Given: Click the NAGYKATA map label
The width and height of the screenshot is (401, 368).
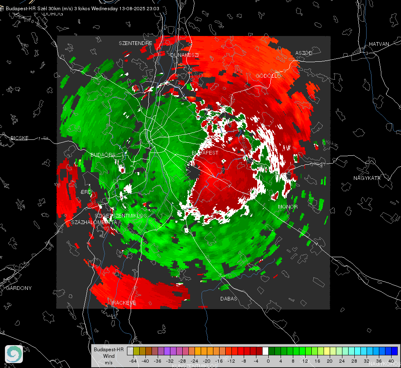Looking at the screenshot, I should click(367, 178).
